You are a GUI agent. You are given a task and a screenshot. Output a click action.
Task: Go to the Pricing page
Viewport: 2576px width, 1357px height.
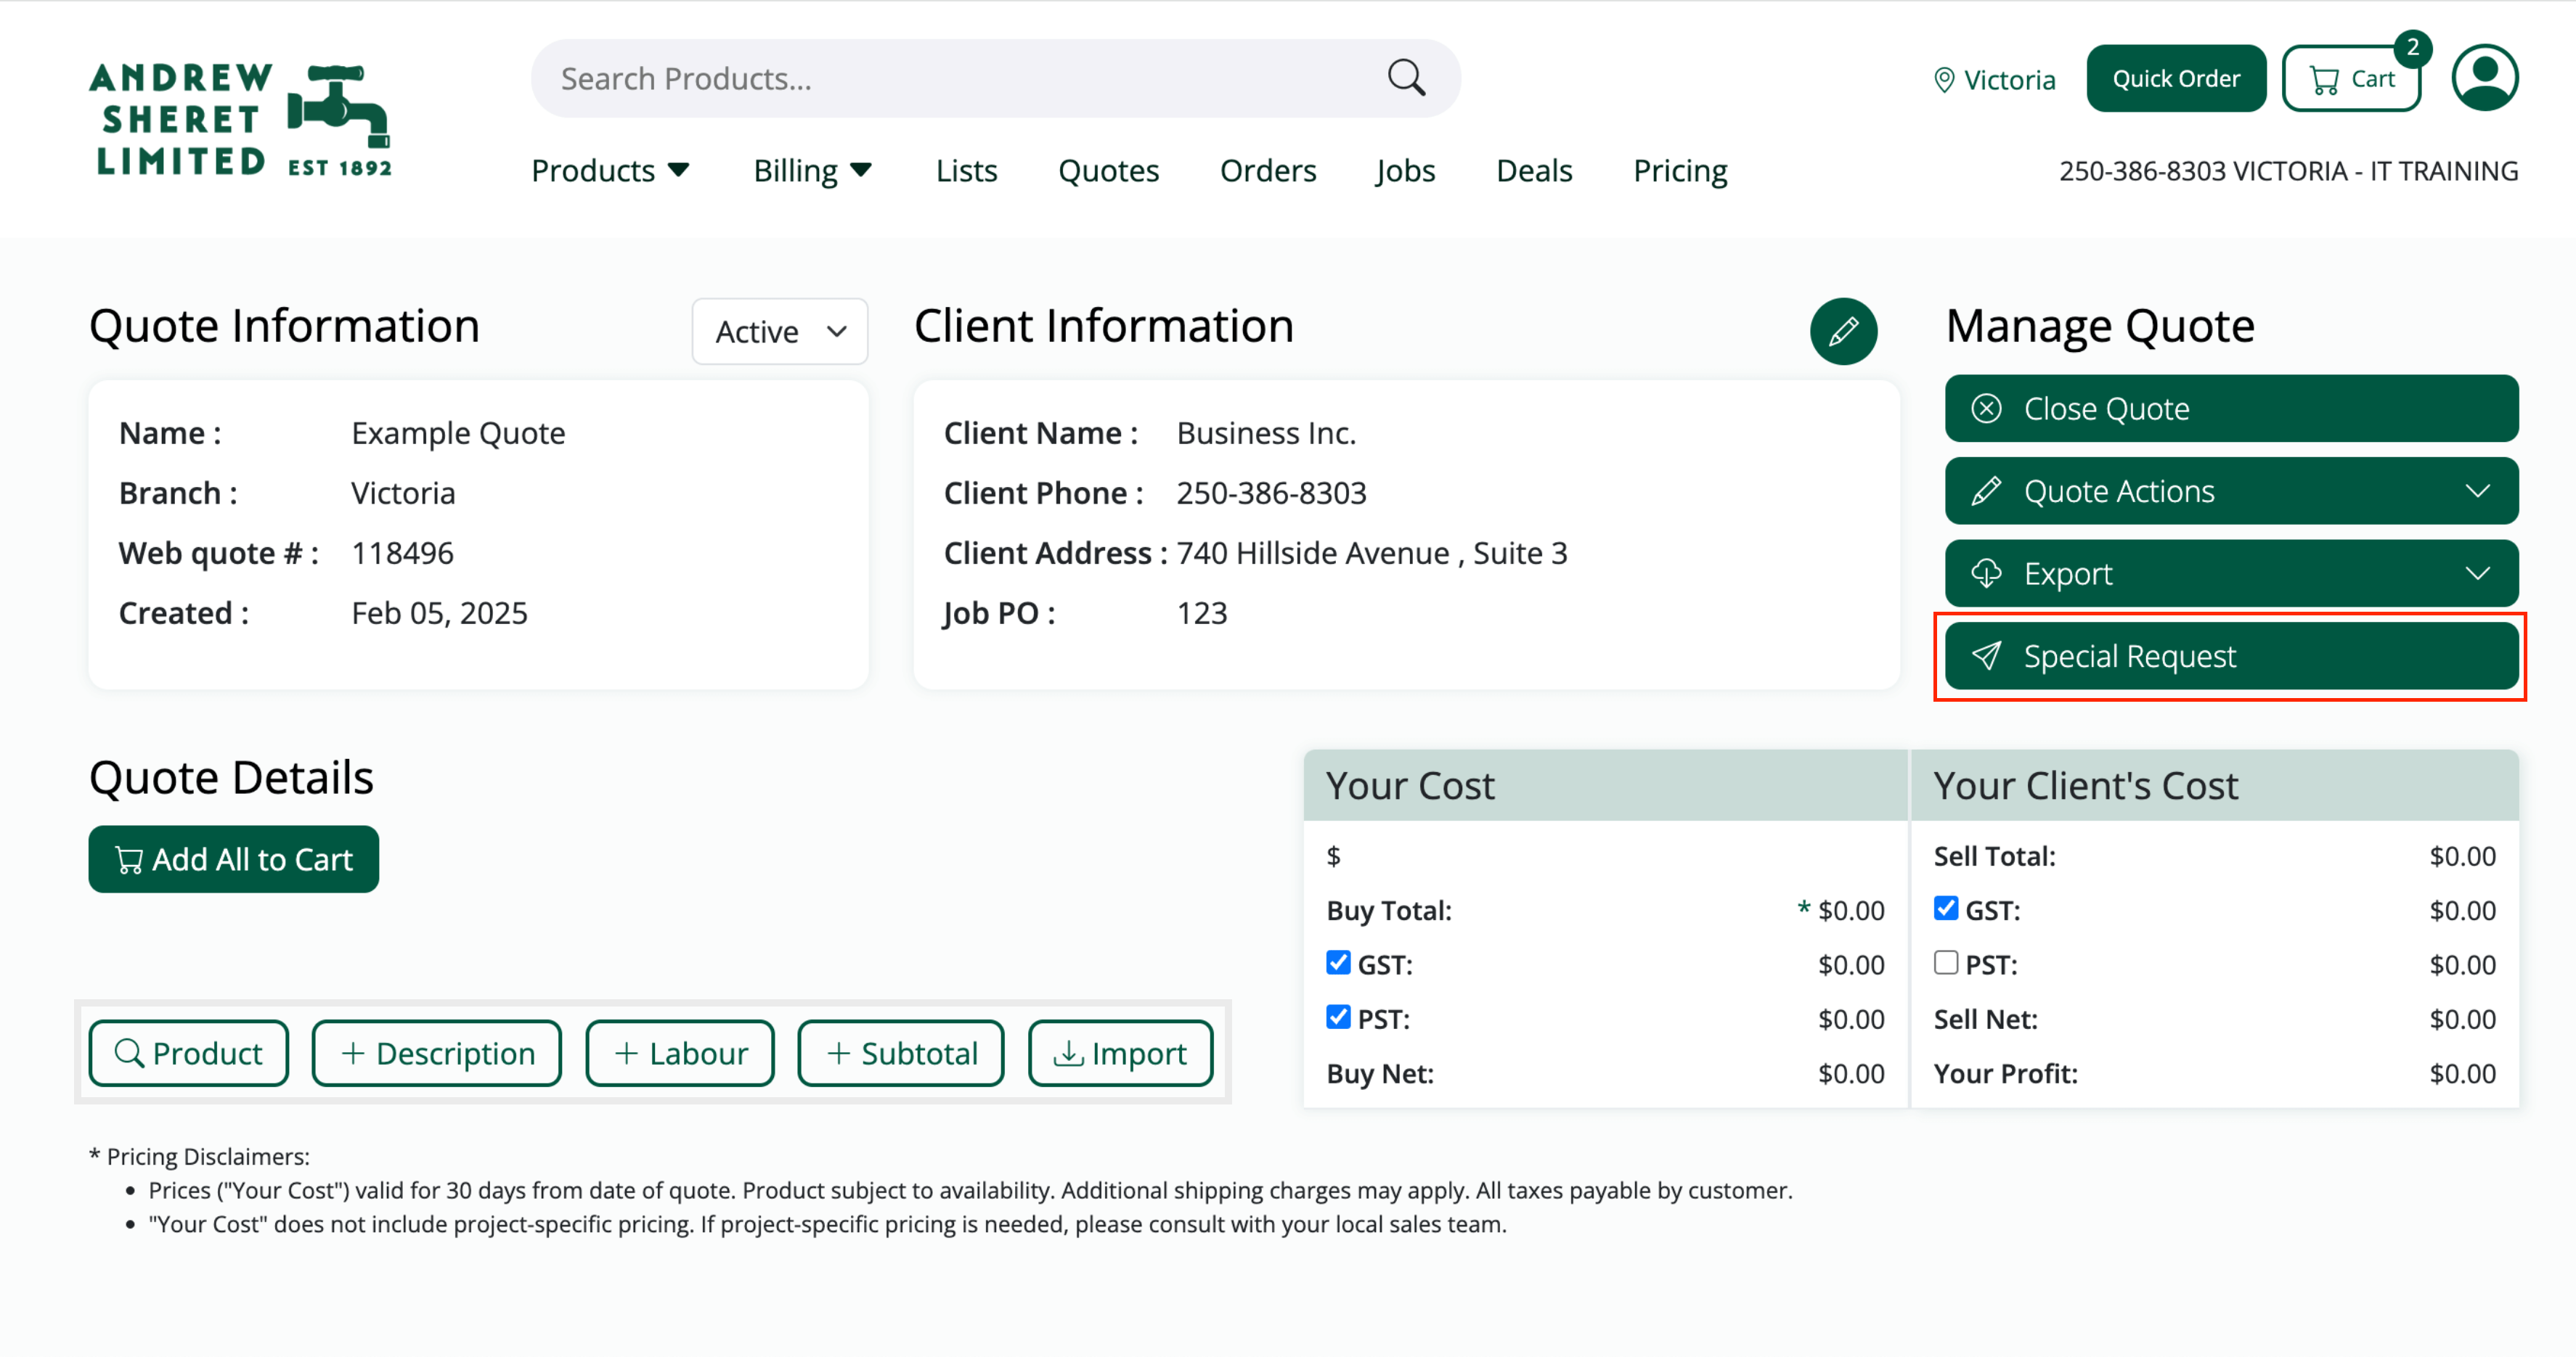[1680, 171]
